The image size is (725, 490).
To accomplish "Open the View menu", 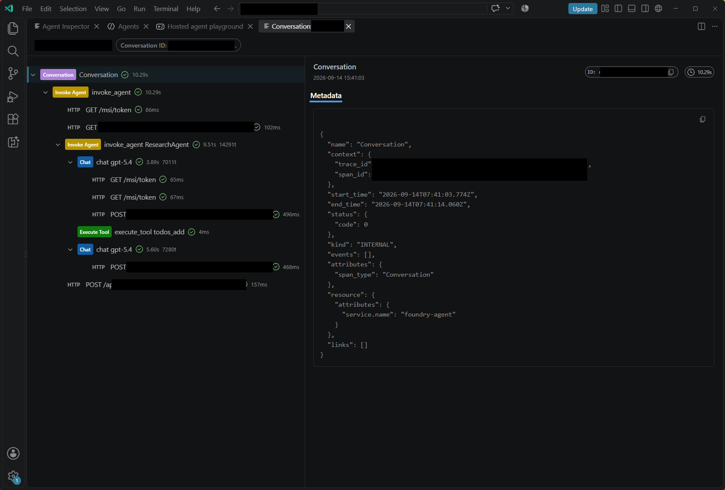I will (101, 9).
